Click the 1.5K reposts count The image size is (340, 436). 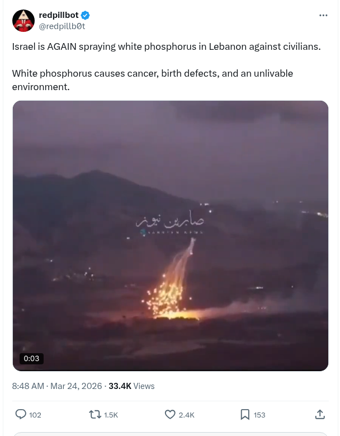click(111, 415)
